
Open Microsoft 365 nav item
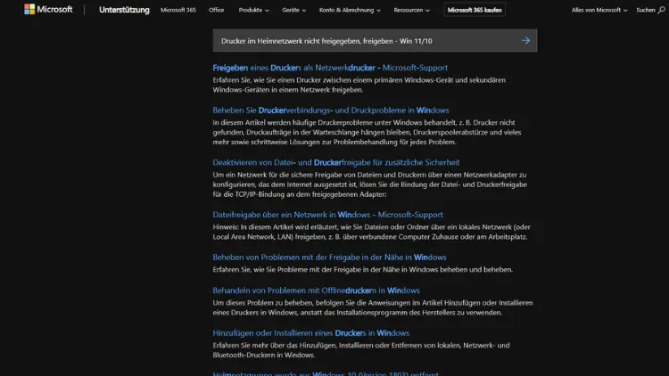click(x=178, y=10)
